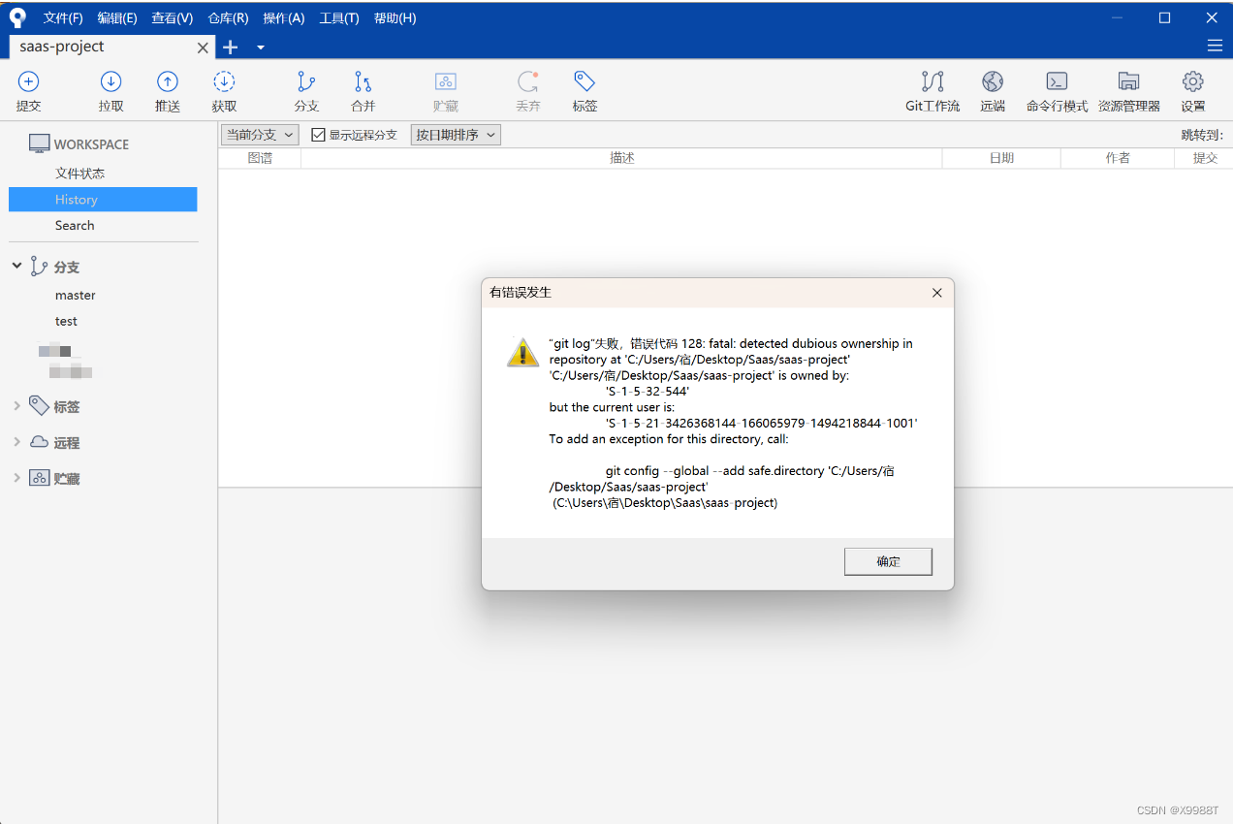Click the 拉取 (Pull) icon
1233x824 pixels.
pos(111,90)
